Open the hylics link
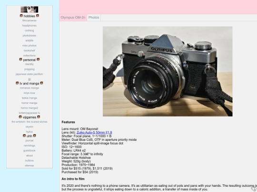The height and width of the screenshot is (192, 257). click(x=30, y=132)
